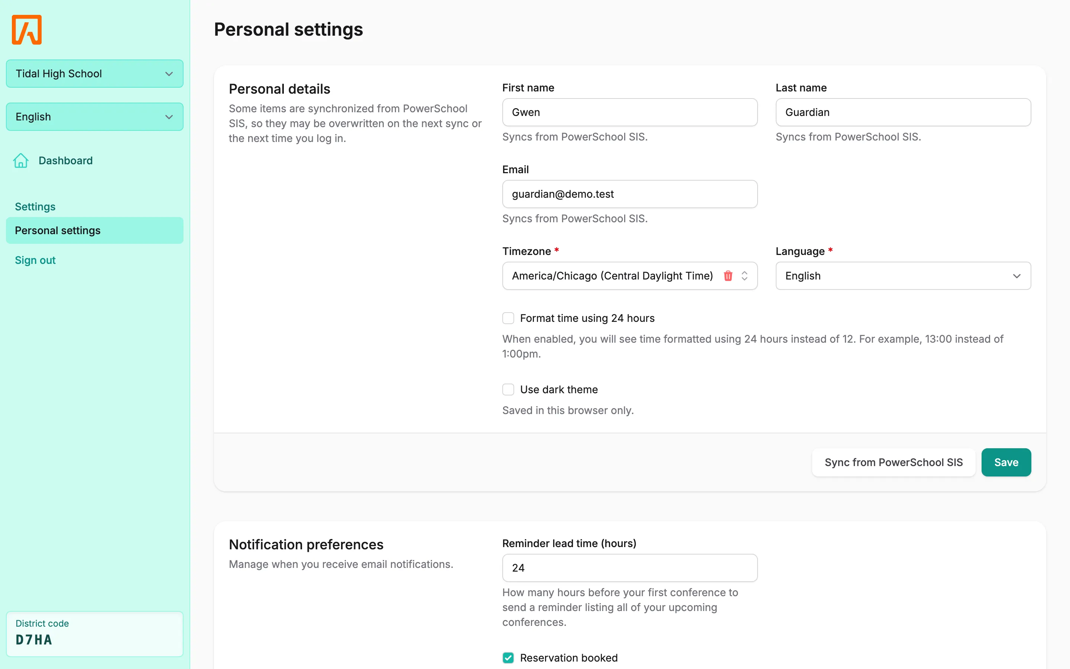The image size is (1070, 669).
Task: Enable Format time using 24 hours
Action: pos(508,318)
